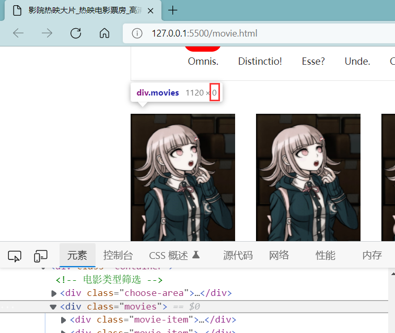Open the 内存 DevTools tab

(372, 255)
